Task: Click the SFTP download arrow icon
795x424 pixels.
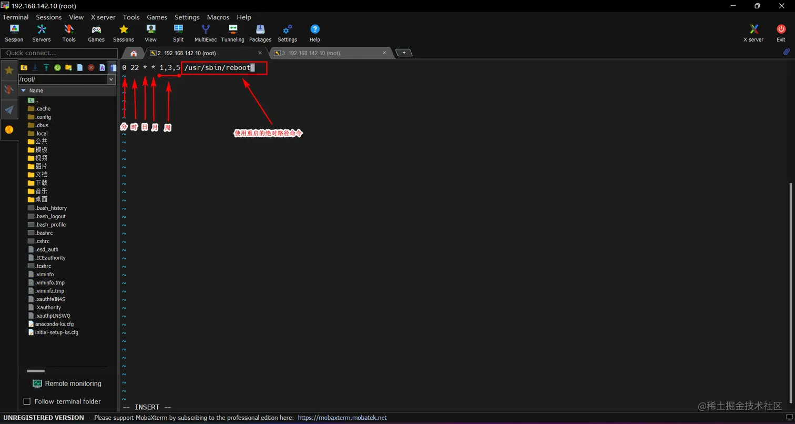Action: click(35, 67)
